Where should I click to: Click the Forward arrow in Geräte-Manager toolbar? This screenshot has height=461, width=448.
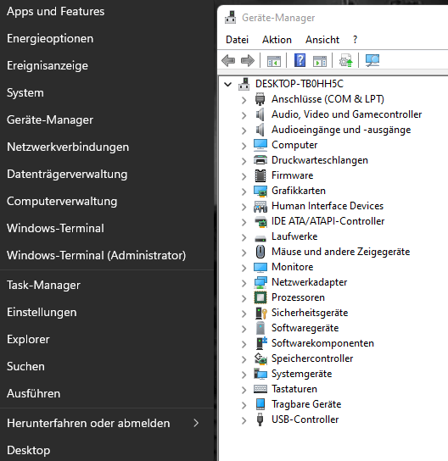point(248,60)
